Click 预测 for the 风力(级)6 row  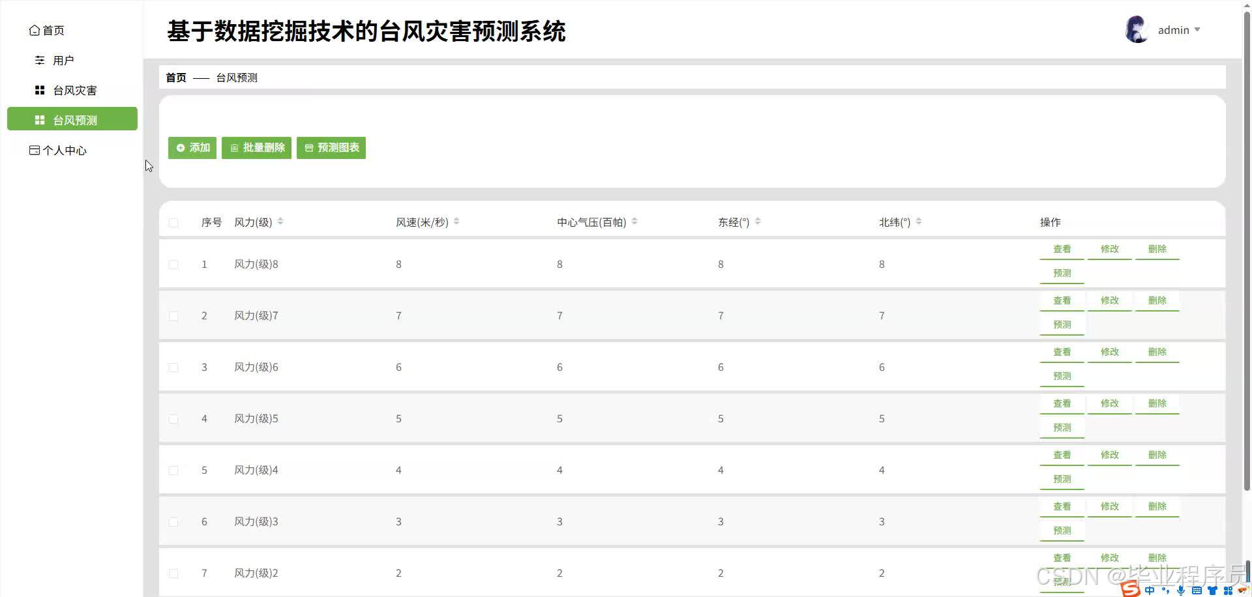pos(1062,376)
